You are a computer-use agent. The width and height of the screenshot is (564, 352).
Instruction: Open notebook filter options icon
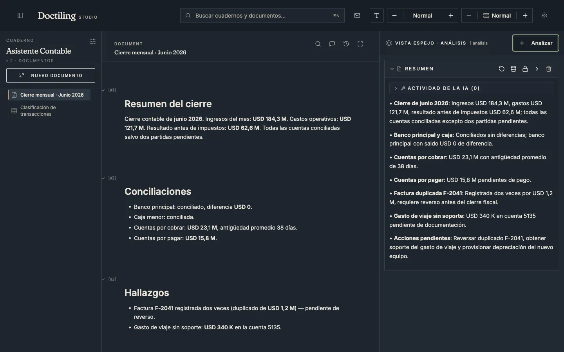(93, 41)
